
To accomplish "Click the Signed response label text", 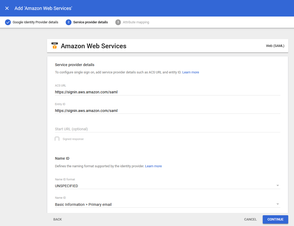I will click(x=73, y=139).
